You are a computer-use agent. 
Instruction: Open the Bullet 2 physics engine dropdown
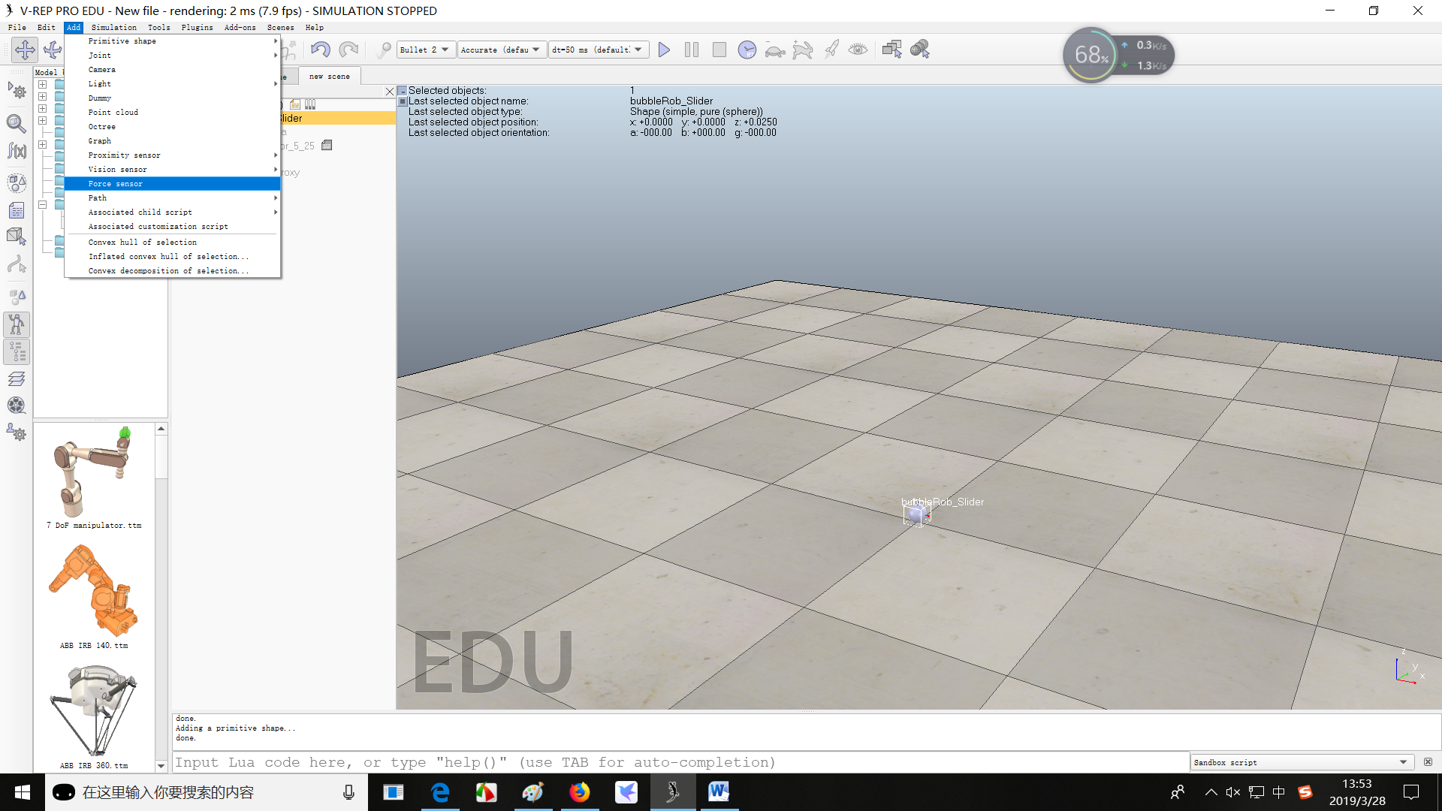[425, 50]
